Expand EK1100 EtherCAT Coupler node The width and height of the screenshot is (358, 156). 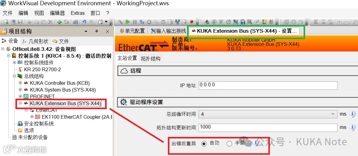(32, 117)
